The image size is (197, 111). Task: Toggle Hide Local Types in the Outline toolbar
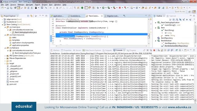tap(190, 20)
